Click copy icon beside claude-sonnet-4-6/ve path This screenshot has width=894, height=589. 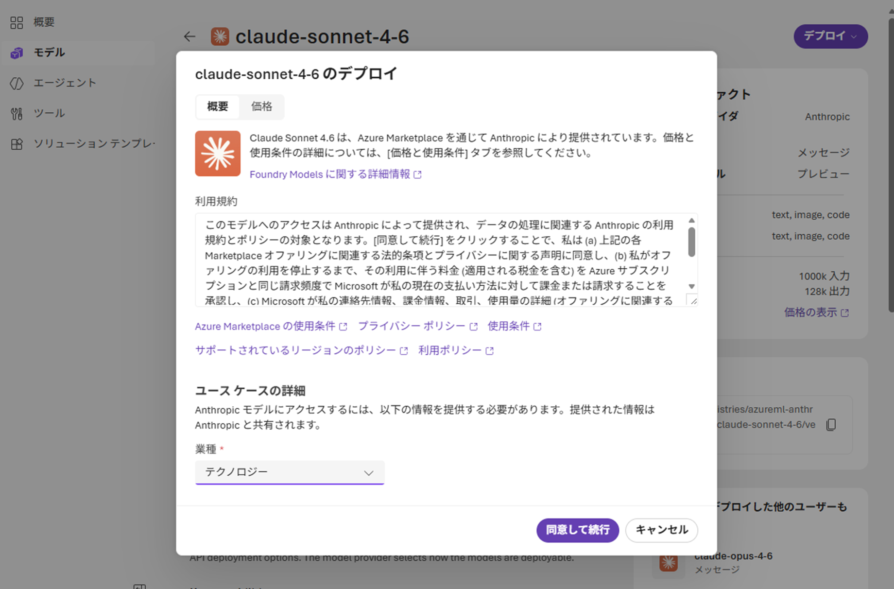(x=831, y=425)
